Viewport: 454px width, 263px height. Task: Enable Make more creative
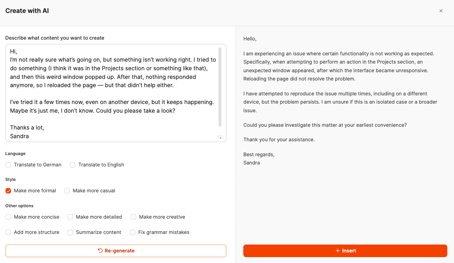[133, 217]
